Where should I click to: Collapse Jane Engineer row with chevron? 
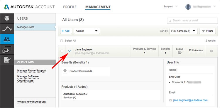(70, 51)
